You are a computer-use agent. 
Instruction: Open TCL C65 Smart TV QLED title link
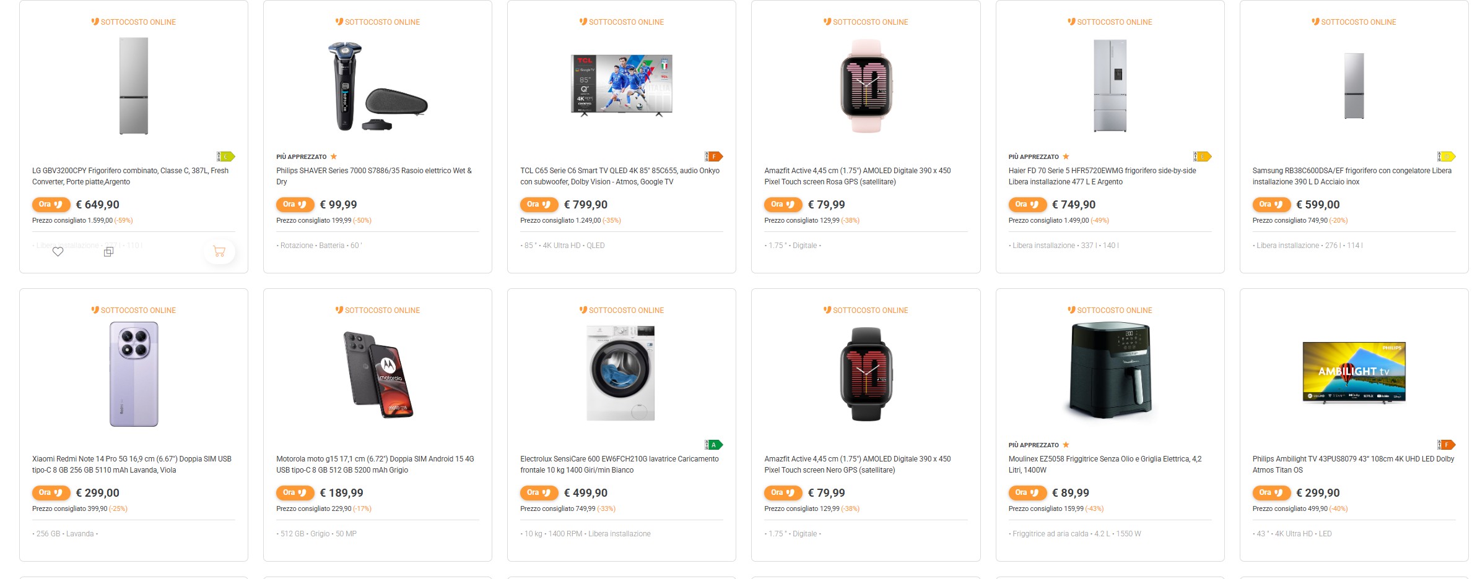[619, 176]
